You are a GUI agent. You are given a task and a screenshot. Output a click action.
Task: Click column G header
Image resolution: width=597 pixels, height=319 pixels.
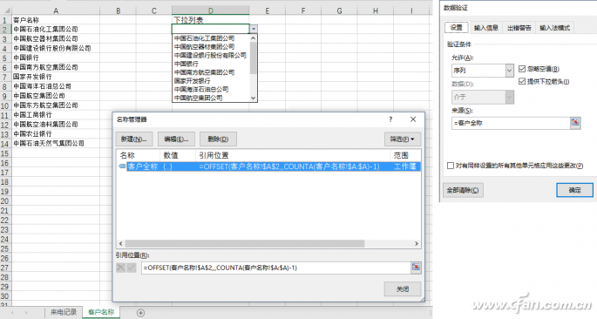click(339, 10)
